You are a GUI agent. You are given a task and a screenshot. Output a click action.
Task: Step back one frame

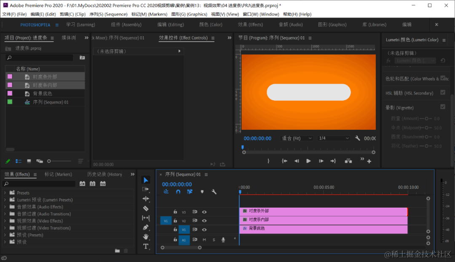tap(297, 161)
